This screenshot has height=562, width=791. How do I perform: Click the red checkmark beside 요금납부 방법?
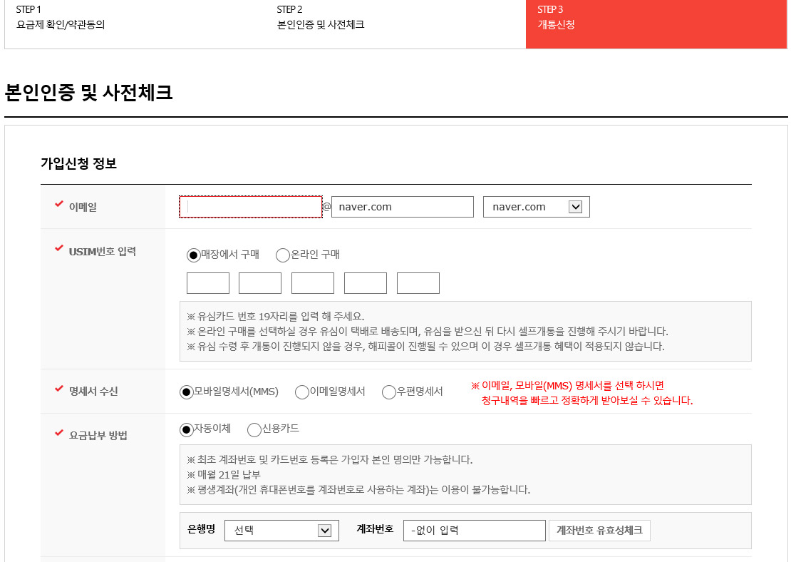pos(59,432)
